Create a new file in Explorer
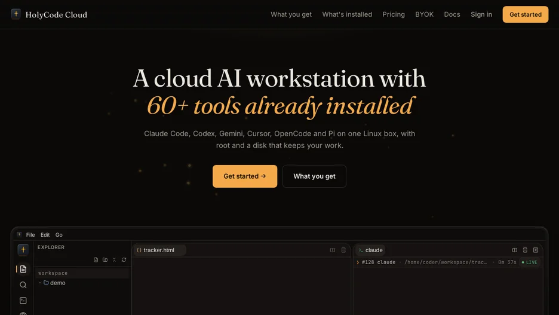The width and height of the screenshot is (559, 315). click(96, 259)
